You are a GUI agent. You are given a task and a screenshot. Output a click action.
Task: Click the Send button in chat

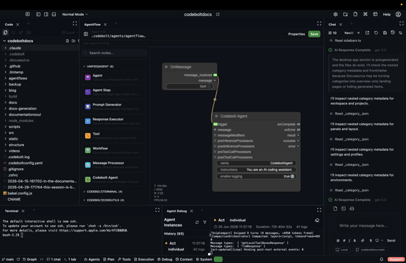pos(391,240)
